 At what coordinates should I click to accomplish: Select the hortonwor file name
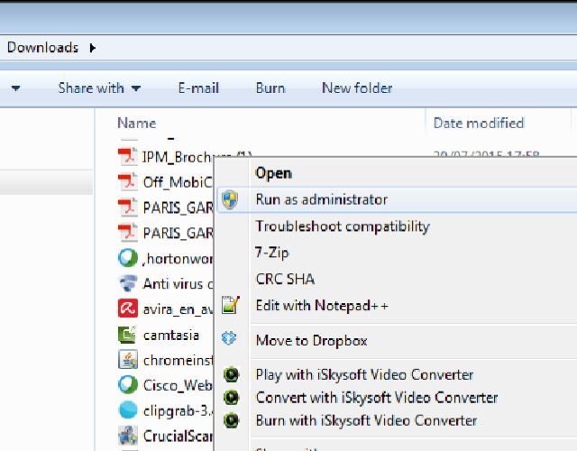178,259
